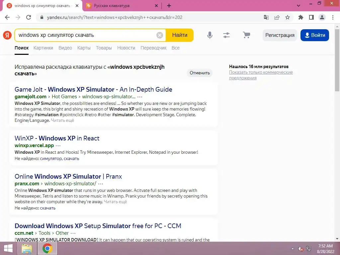340x255 pixels.
Task: Open the Переводчик tab
Action: (153, 48)
